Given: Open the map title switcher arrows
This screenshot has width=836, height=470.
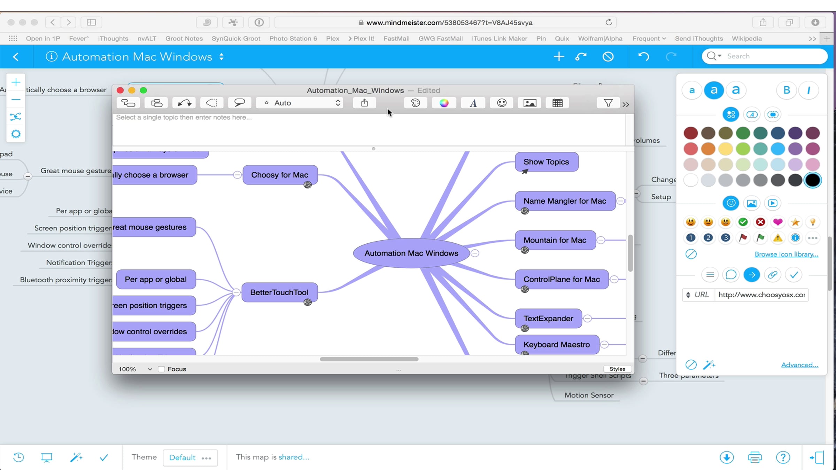Looking at the screenshot, I should (x=222, y=56).
